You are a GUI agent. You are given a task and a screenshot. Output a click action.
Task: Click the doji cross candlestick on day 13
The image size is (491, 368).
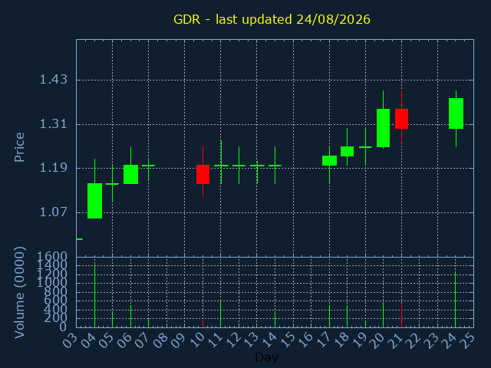pyautogui.click(x=257, y=172)
